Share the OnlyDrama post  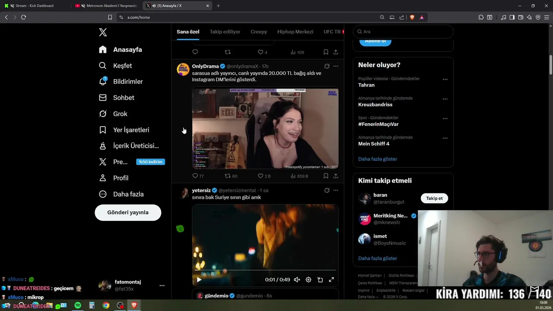(x=336, y=176)
